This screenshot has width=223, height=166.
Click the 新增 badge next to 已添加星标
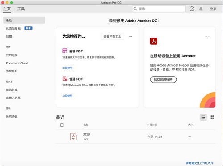point(28,28)
